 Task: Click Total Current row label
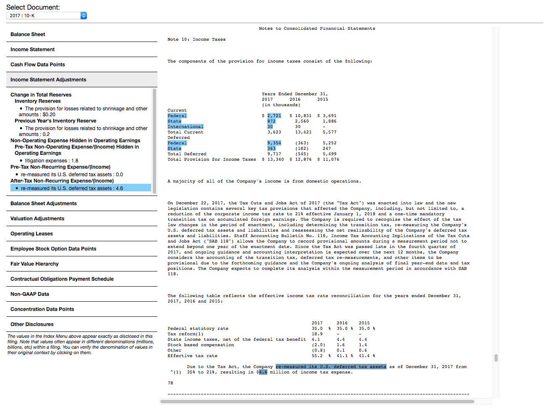186,132
